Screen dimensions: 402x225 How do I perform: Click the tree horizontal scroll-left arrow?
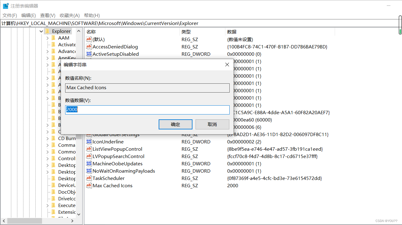(4, 221)
